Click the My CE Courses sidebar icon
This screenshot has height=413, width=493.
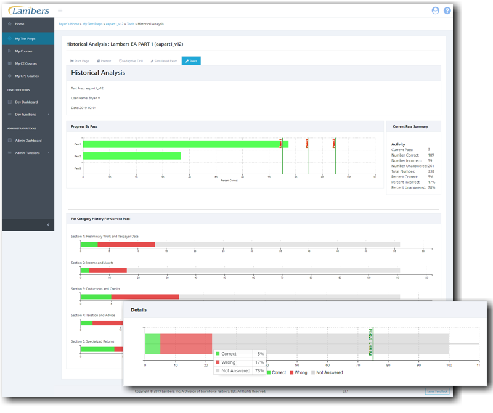[x=10, y=63]
